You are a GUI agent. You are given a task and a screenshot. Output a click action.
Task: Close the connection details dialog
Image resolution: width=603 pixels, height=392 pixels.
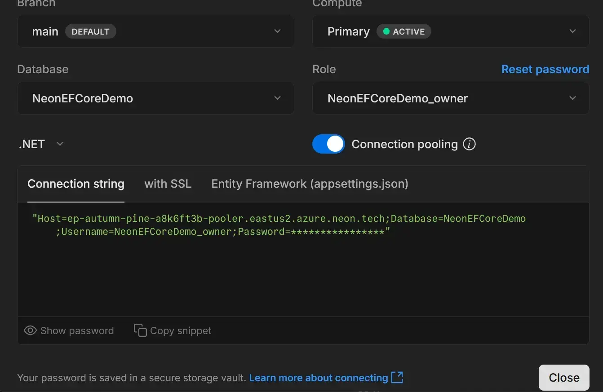coord(564,378)
